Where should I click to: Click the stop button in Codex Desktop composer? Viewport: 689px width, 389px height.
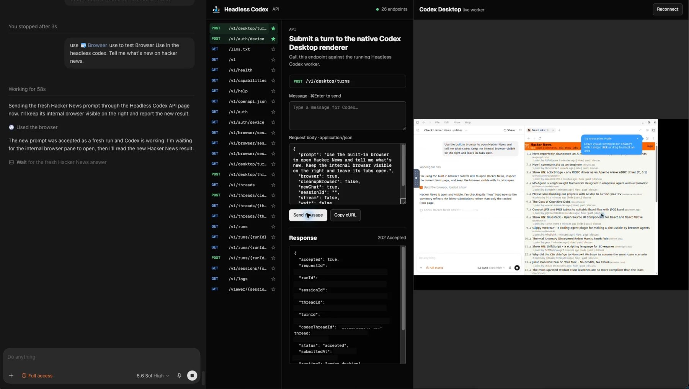(517, 268)
